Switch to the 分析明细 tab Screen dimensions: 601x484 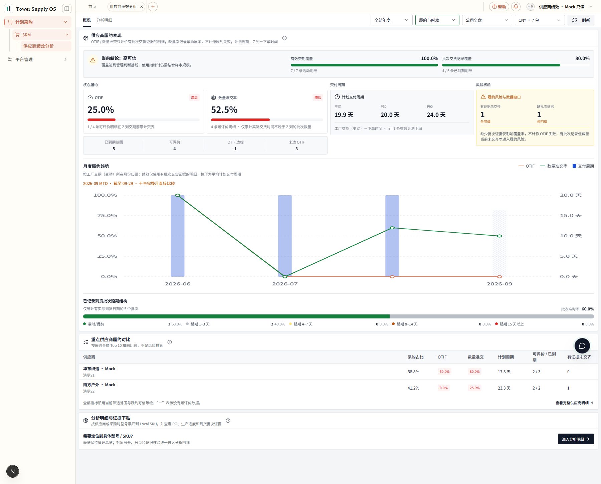(104, 20)
